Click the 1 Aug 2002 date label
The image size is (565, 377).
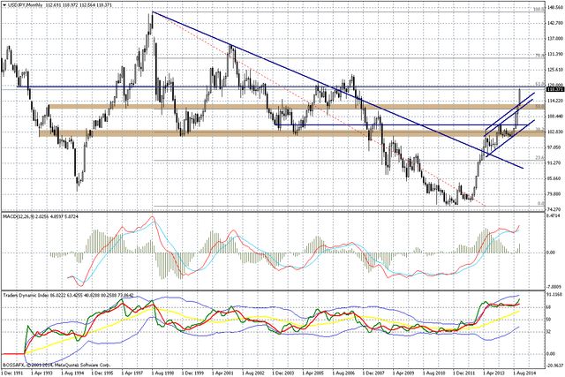coord(253,373)
